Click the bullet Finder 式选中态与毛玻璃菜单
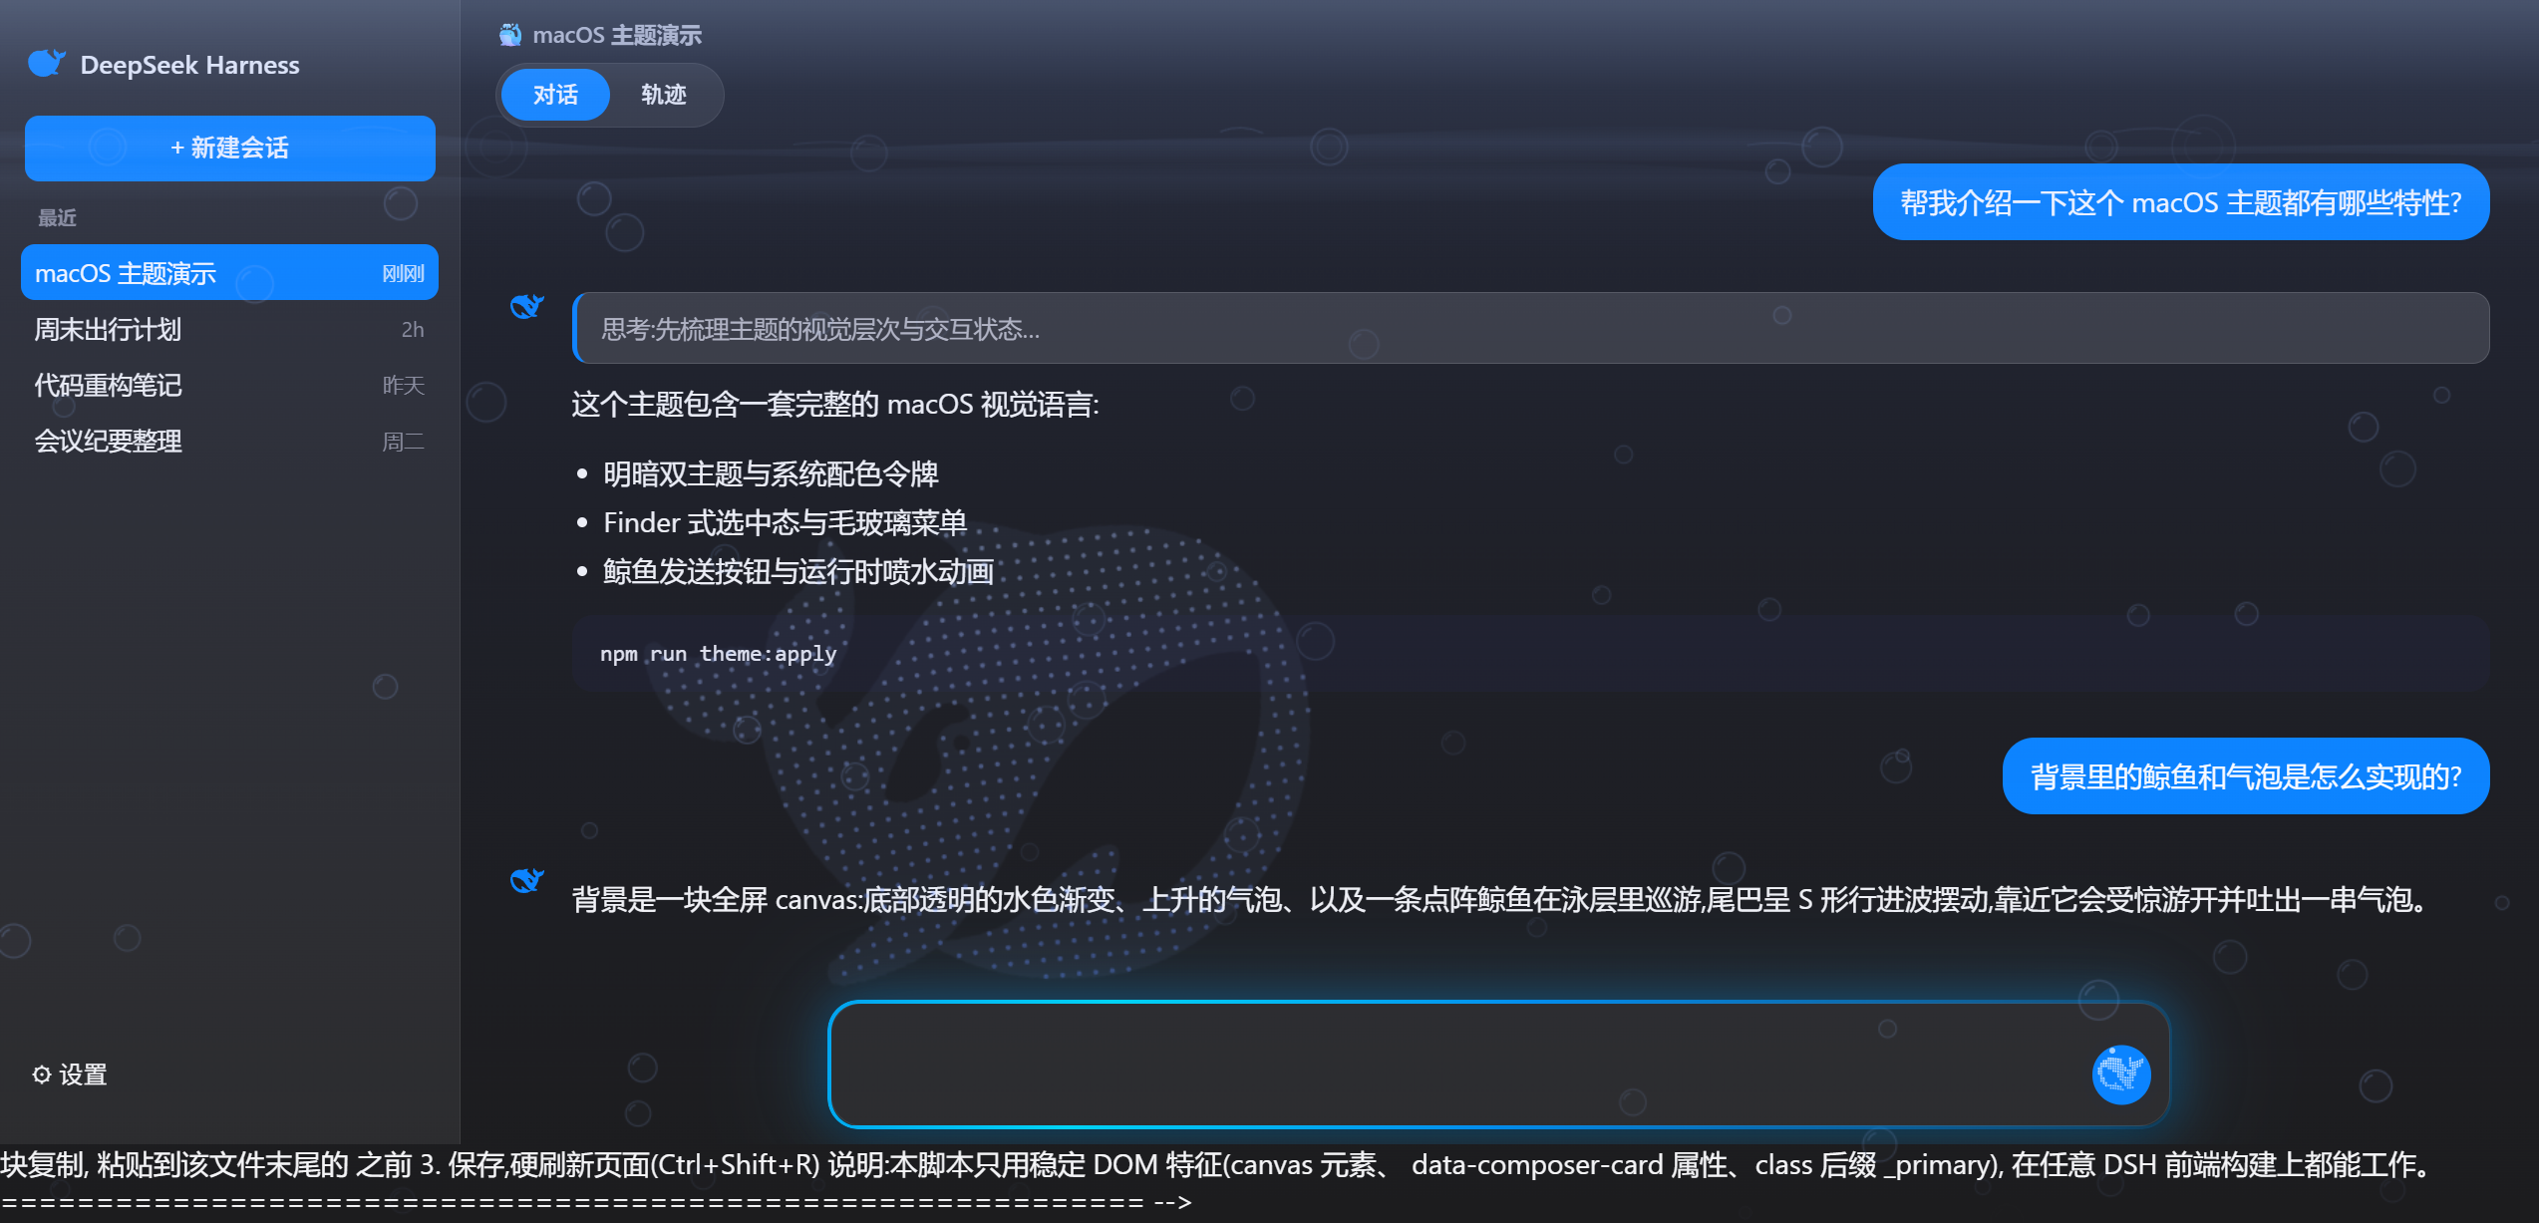Viewport: 2539px width, 1223px height. click(785, 522)
